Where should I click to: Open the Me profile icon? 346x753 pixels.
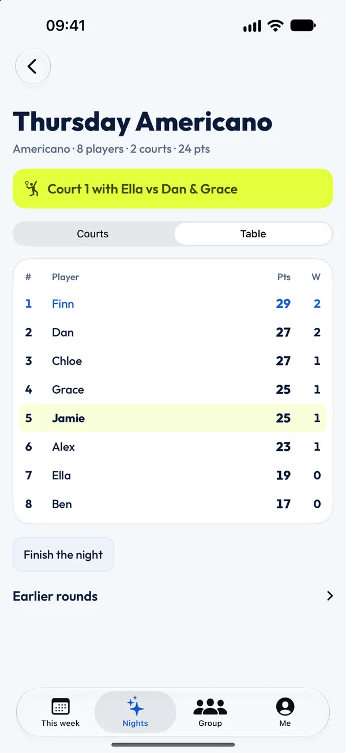(x=285, y=707)
